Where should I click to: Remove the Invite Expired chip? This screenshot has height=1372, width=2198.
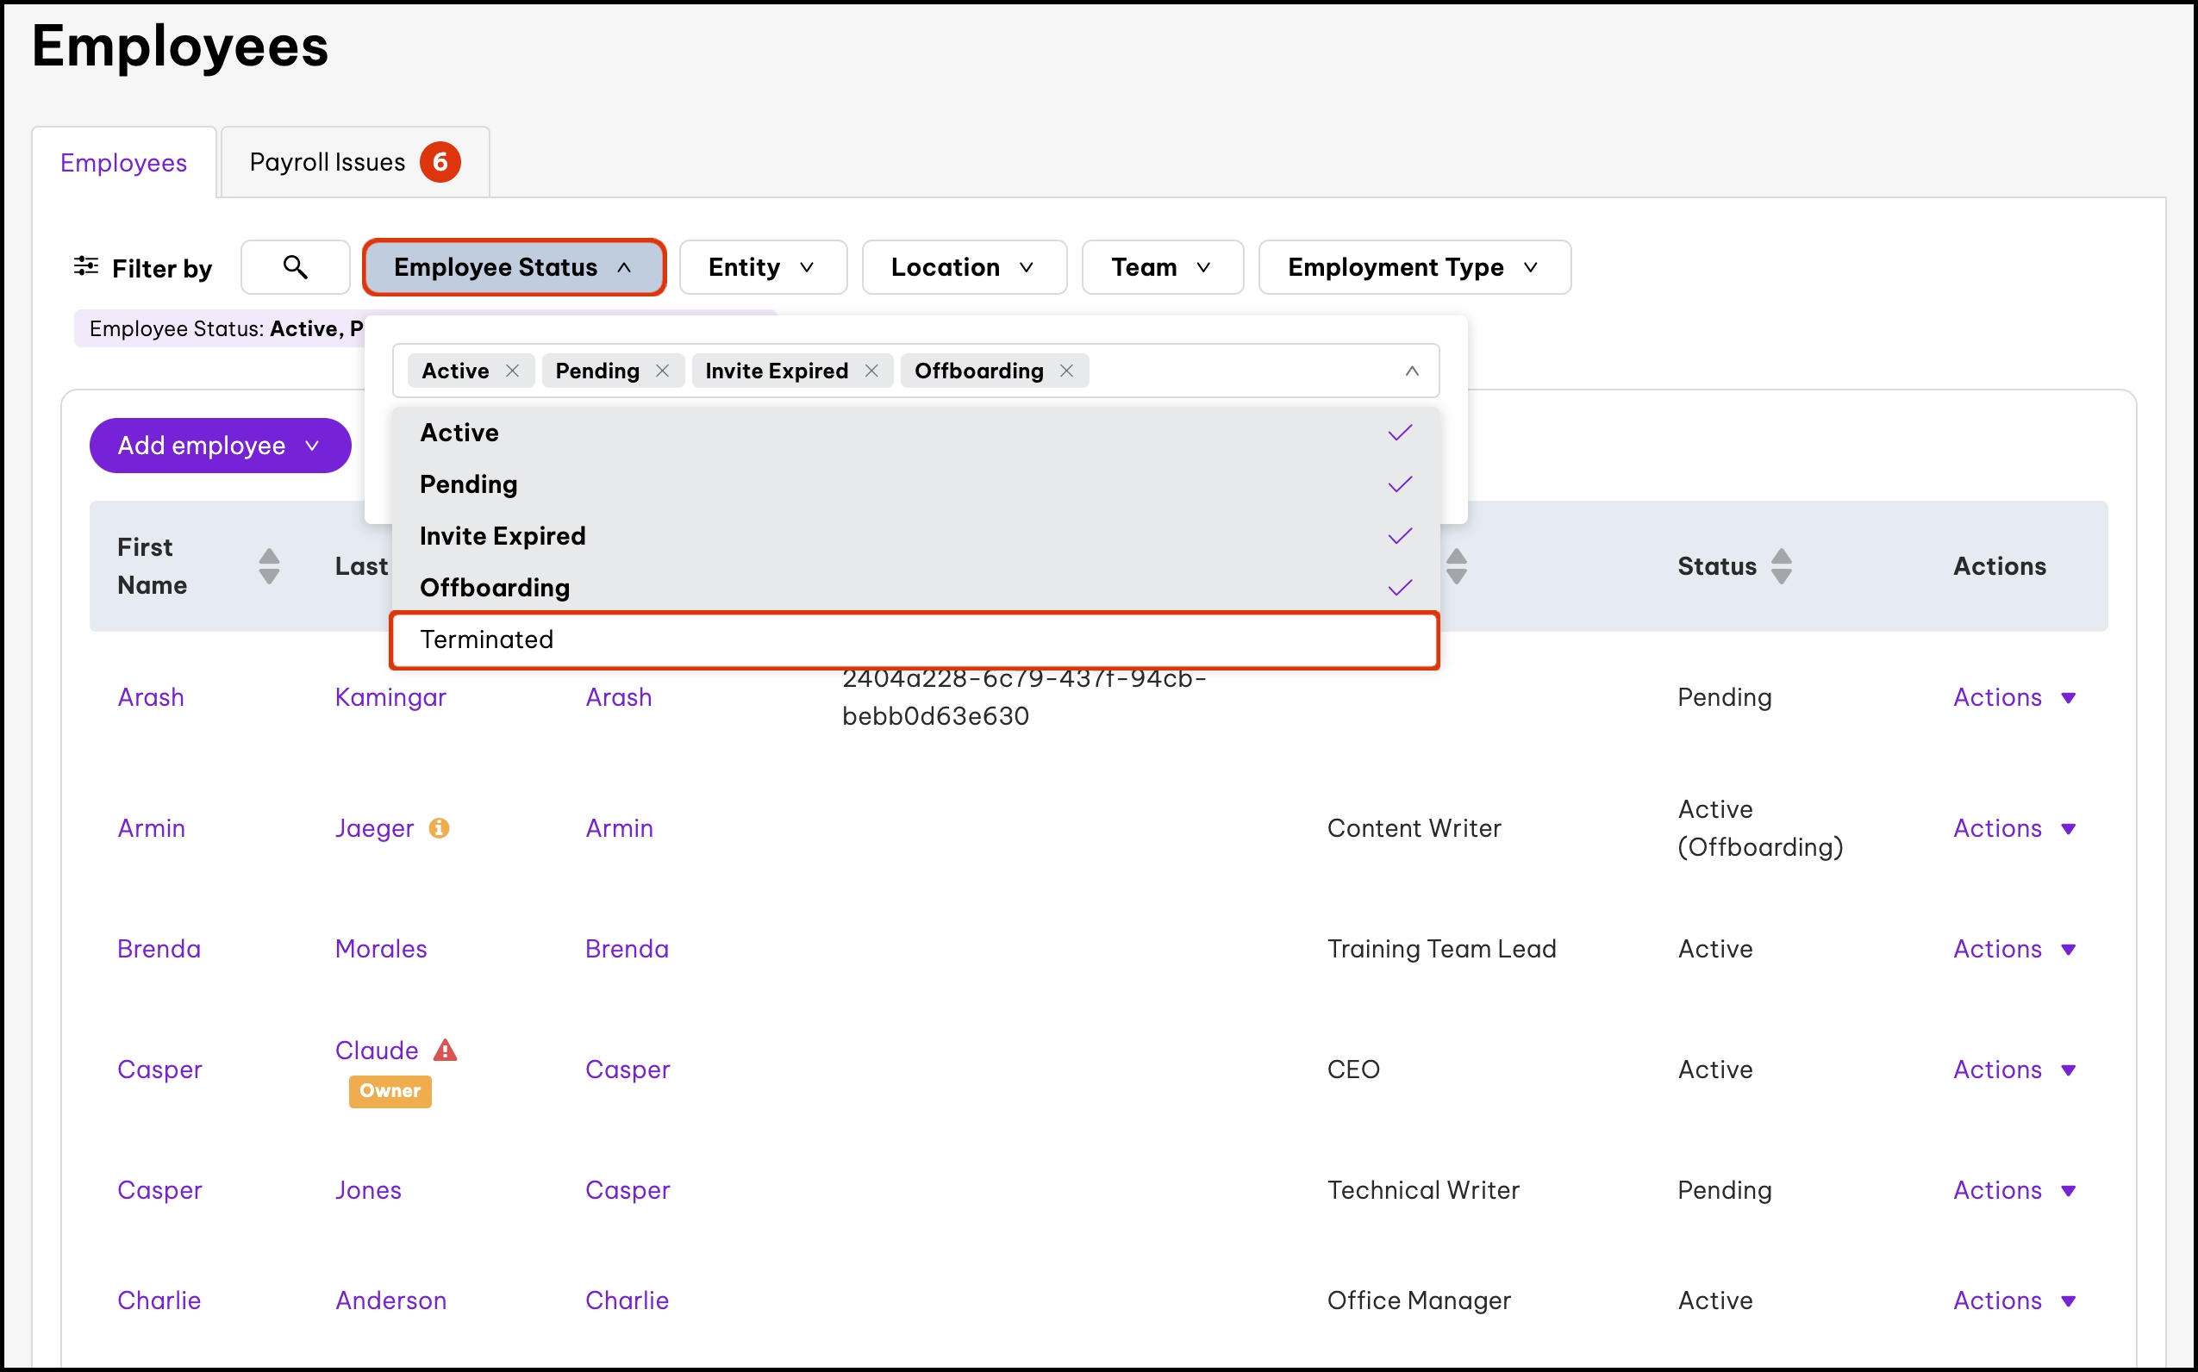pos(871,371)
